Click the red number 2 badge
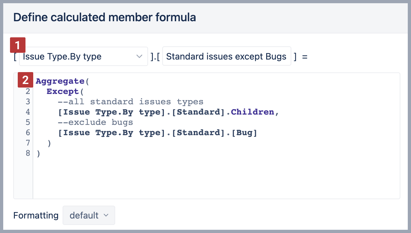This screenshot has height=233, width=411. pos(25,80)
